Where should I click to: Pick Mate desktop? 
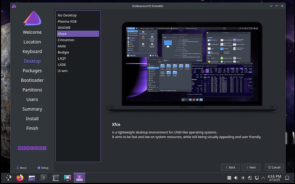(78, 46)
